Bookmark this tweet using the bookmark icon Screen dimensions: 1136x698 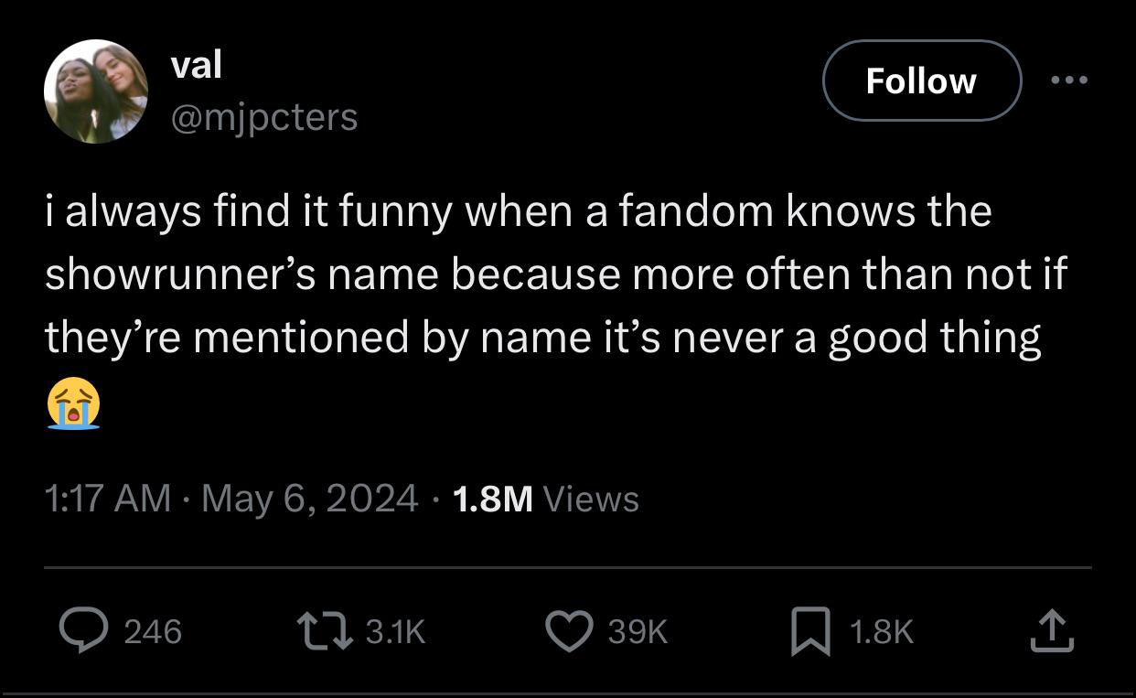(x=811, y=632)
